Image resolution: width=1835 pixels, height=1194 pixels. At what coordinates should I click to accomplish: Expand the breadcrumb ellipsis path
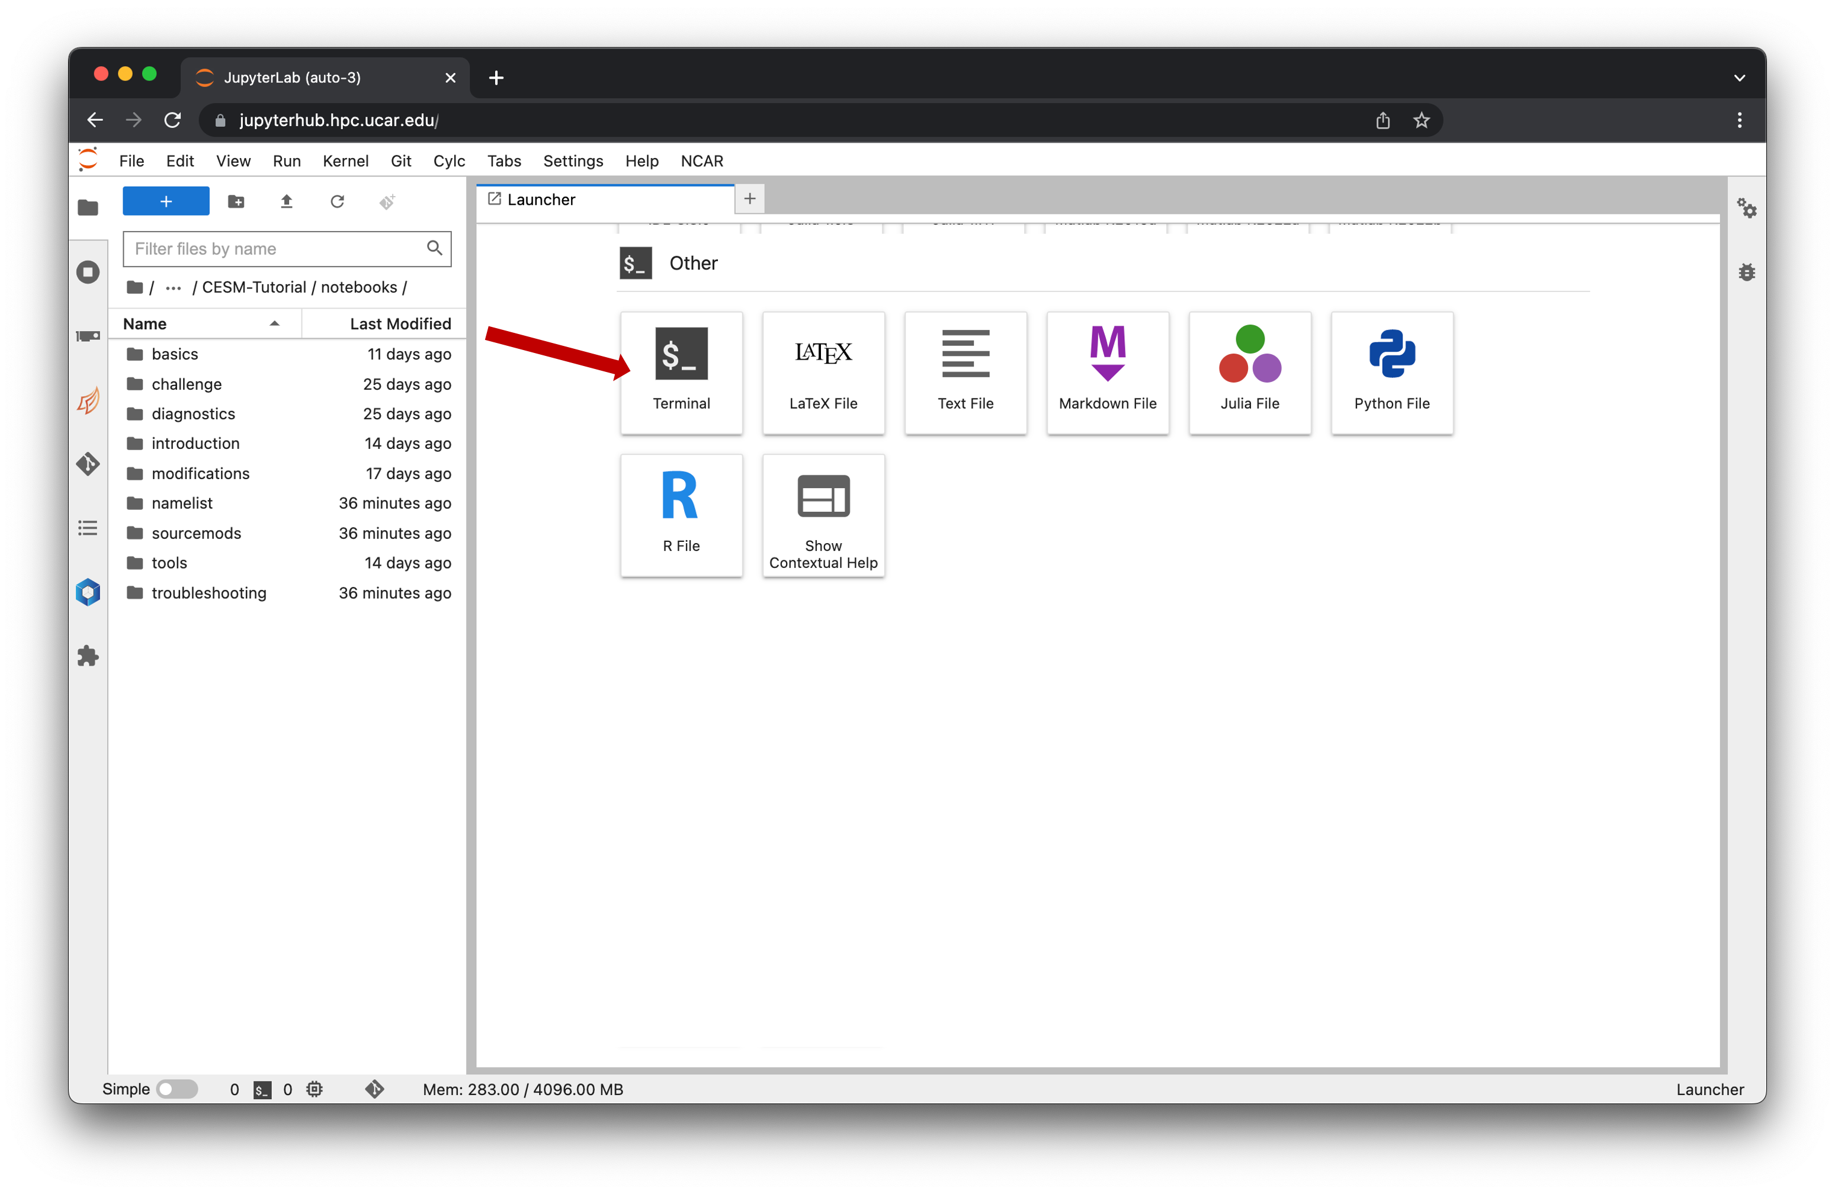(174, 287)
